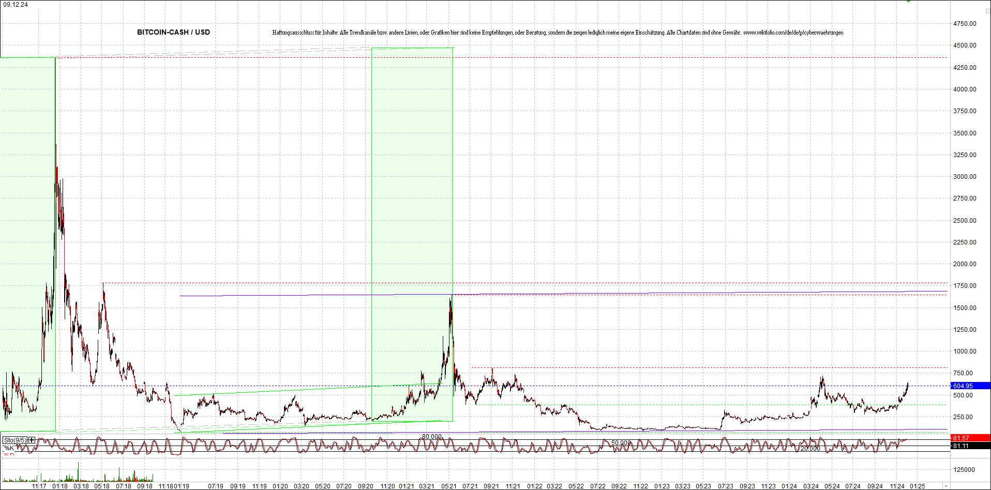Click the 01 25 date on the time axis
This screenshot has height=490, width=991.
point(918,486)
